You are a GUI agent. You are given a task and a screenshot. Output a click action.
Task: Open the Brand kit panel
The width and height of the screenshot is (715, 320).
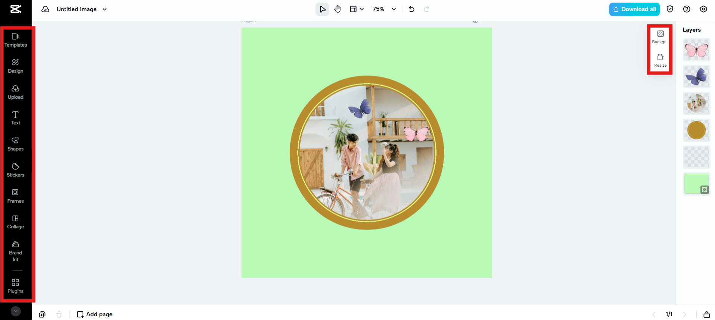(16, 251)
